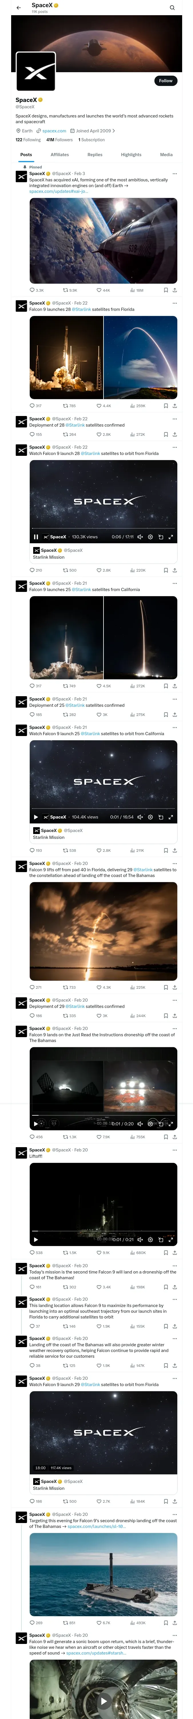Viewport: 193px width, 1719px height.
Task: Open settings gear on the 17:11 video
Action: [150, 537]
